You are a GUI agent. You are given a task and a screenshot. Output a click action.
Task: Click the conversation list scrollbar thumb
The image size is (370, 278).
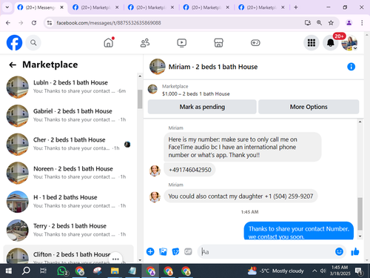(x=140, y=99)
